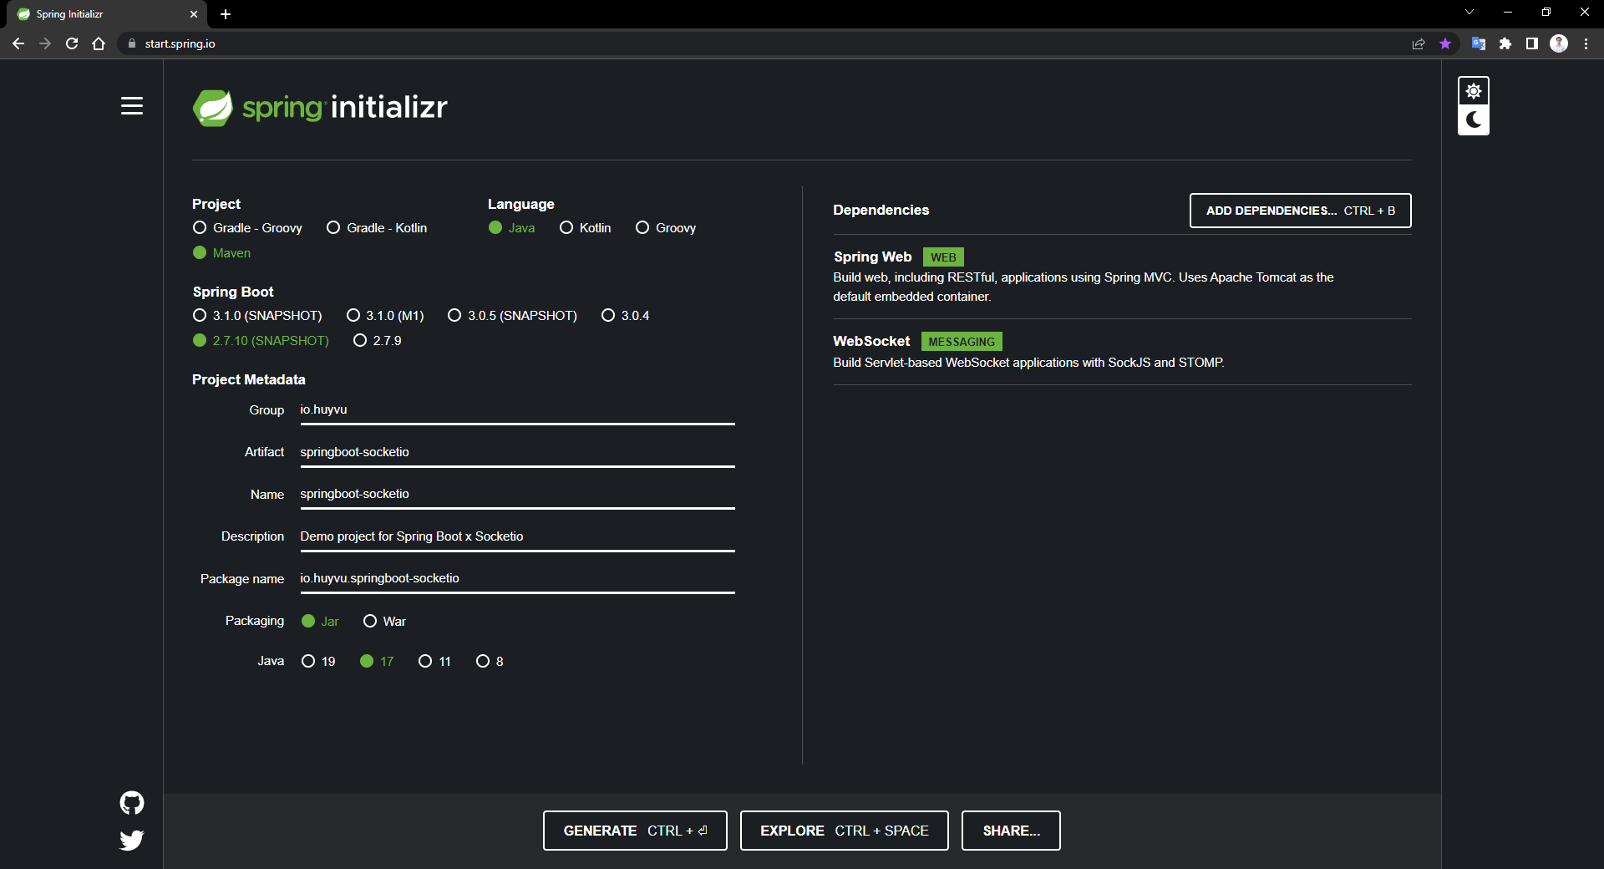Image resolution: width=1604 pixels, height=869 pixels.
Task: Click the address bar URL
Action: (180, 43)
